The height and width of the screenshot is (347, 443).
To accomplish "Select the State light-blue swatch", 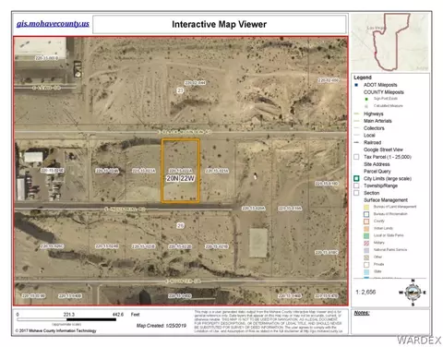I will tap(366, 271).
